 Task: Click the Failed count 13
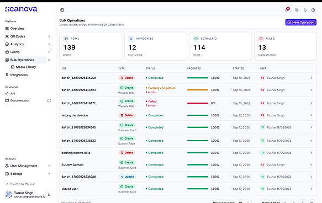[262, 47]
